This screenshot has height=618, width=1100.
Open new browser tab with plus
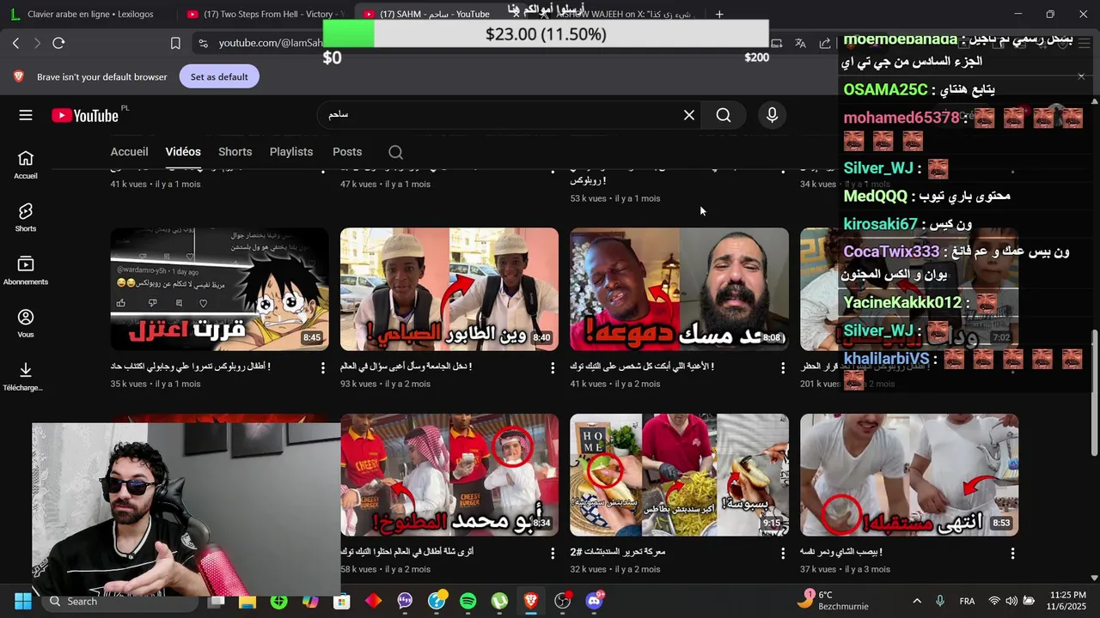tap(719, 14)
